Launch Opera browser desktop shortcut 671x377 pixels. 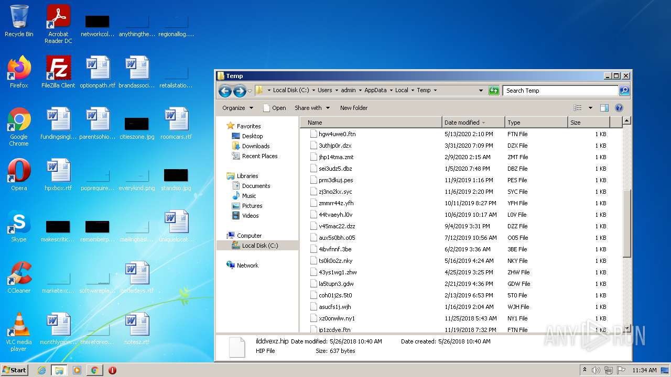pyautogui.click(x=19, y=175)
